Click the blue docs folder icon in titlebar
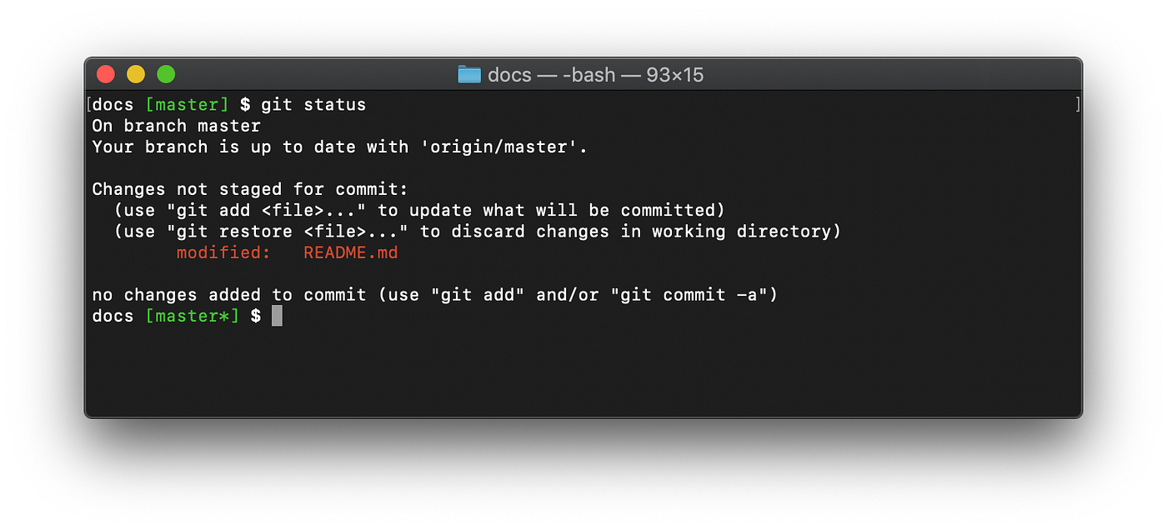The image size is (1167, 530). point(469,74)
